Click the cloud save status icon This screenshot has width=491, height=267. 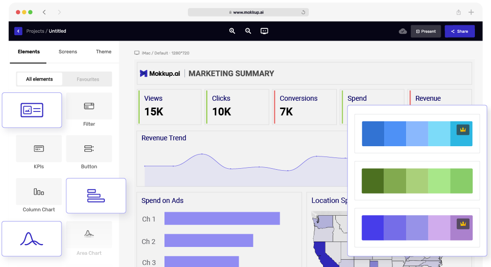pos(403,31)
